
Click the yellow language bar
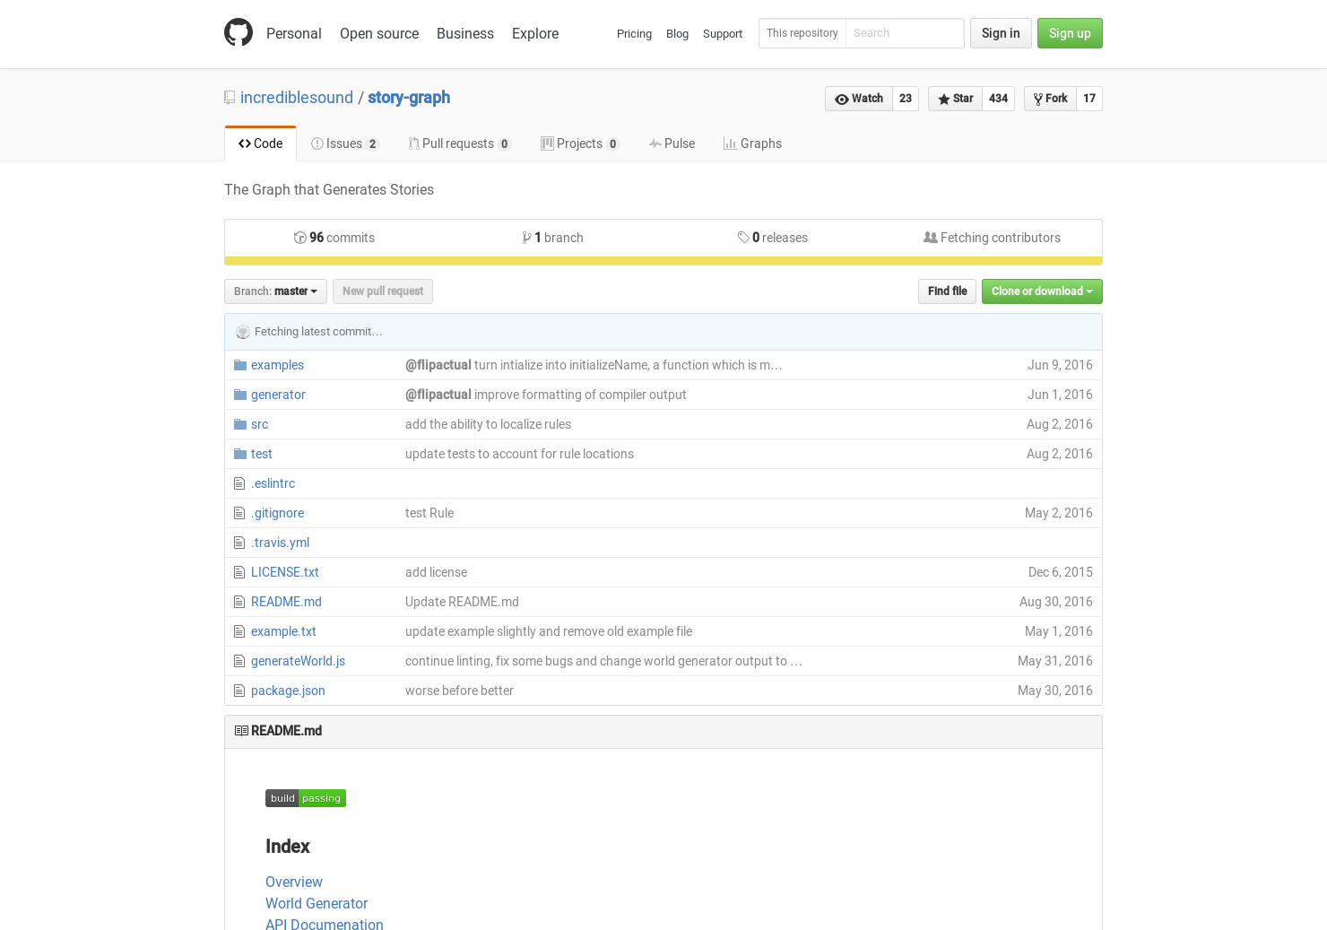(x=663, y=261)
